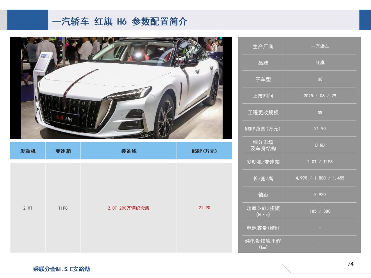
Task: Click the 工程更改规模 label
Action: tap(263, 112)
